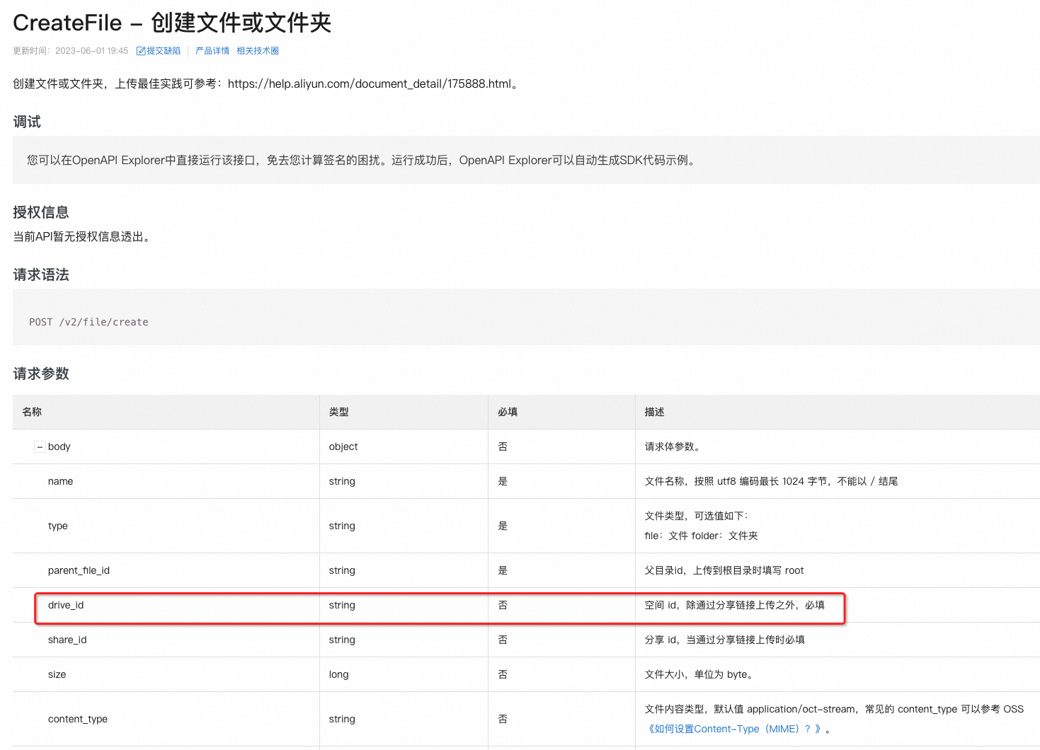Click the share_id description 分享 id text
Image resolution: width=1040 pixels, height=750 pixels.
[725, 640]
